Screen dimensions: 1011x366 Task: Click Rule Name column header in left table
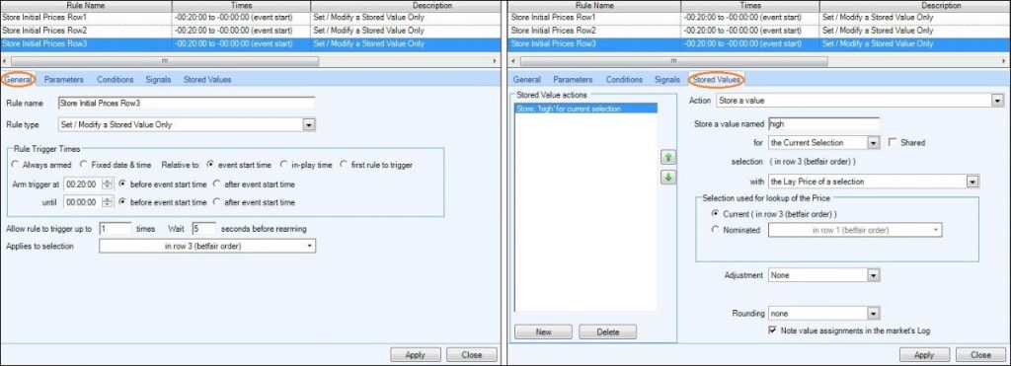(86, 5)
